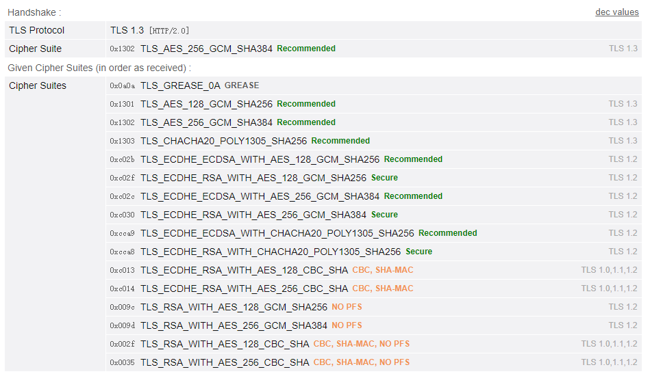Click 'TLS 1.0,1.1,1.2' version on the 0x0035 row
Image resolution: width=650 pixels, height=376 pixels.
[609, 362]
